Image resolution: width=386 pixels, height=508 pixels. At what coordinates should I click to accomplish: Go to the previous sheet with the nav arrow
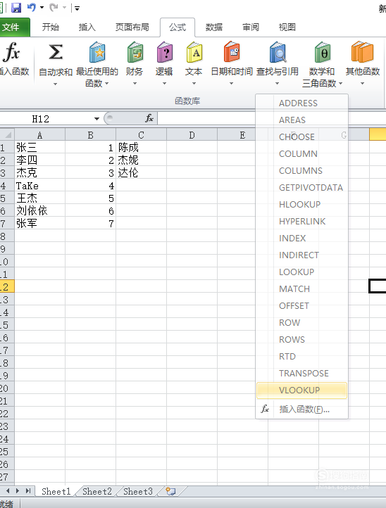point(8,491)
